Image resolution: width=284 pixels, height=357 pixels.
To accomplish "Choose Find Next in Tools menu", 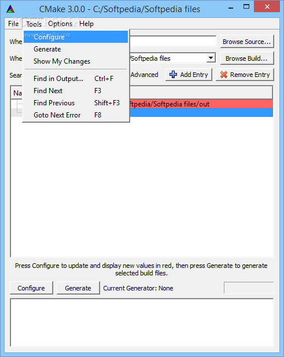I will (x=76, y=91).
